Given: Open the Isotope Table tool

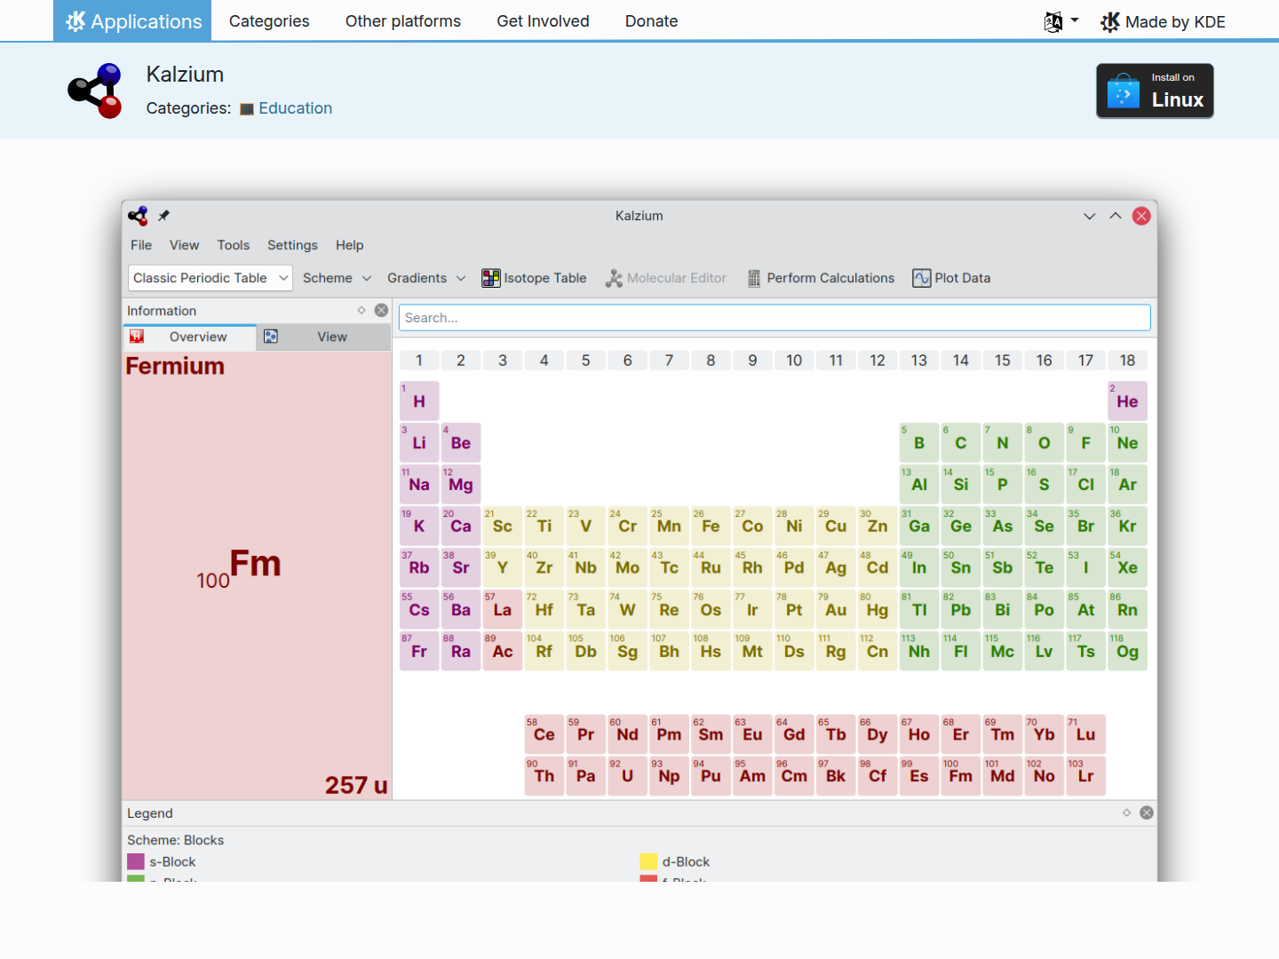Looking at the screenshot, I should (534, 278).
